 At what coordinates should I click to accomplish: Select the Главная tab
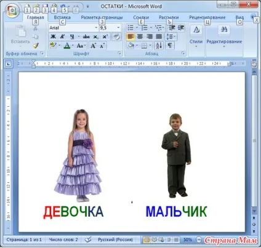[x=36, y=17]
